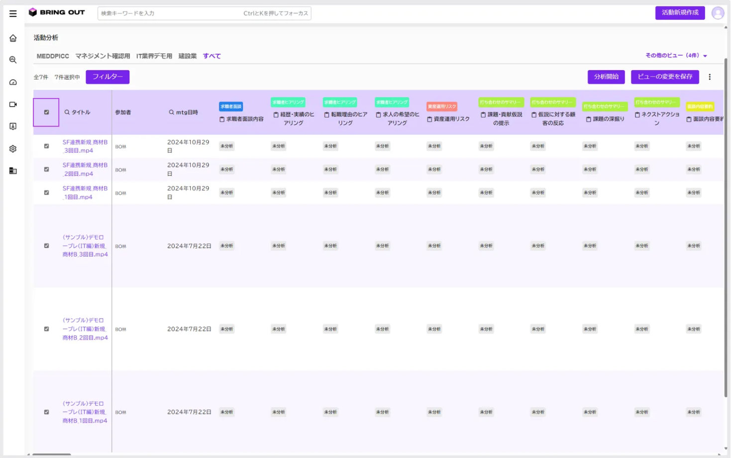Uncheck the SF連携新規_商材B_3回目.mp4 row checkbox
This screenshot has width=733, height=458.
pos(47,146)
